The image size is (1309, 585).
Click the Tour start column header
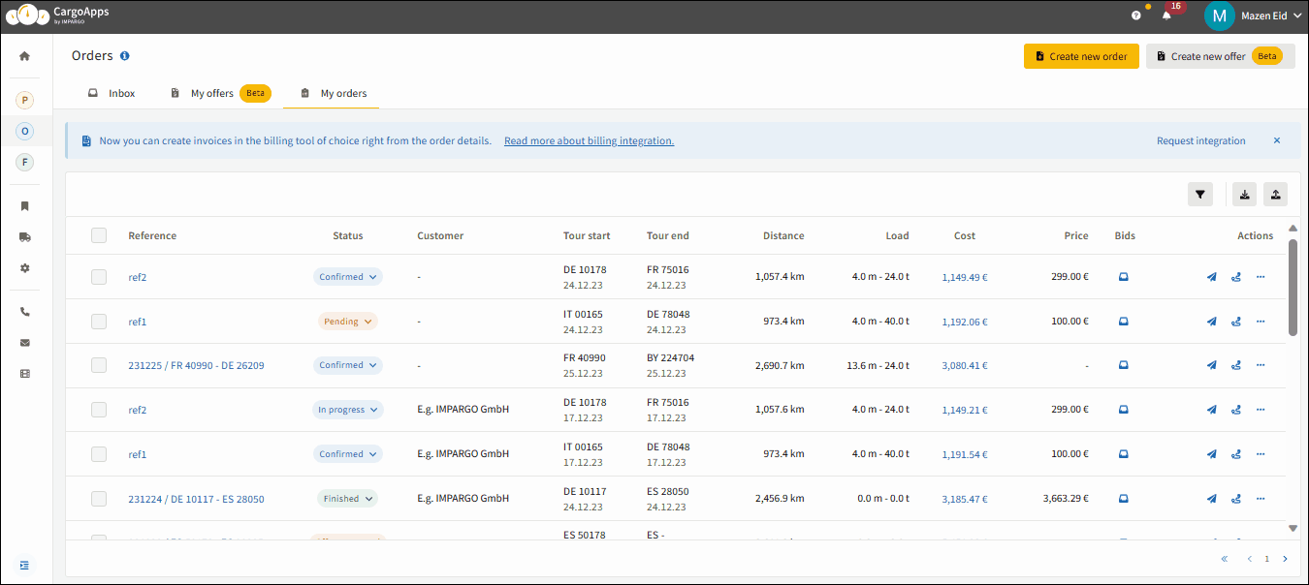tap(587, 235)
